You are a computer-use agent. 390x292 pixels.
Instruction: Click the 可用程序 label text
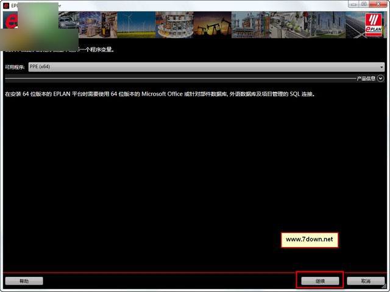15,67
